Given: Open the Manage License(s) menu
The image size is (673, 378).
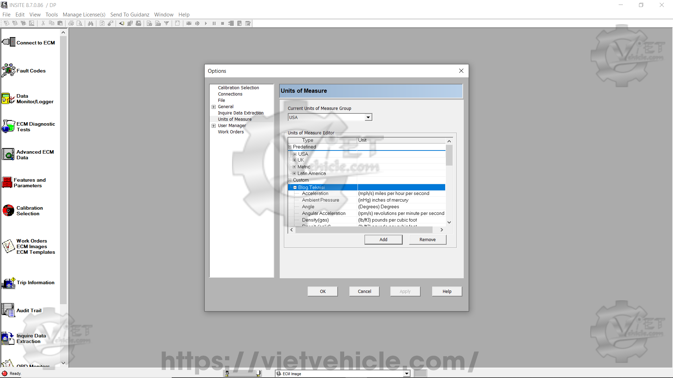Looking at the screenshot, I should (x=84, y=14).
